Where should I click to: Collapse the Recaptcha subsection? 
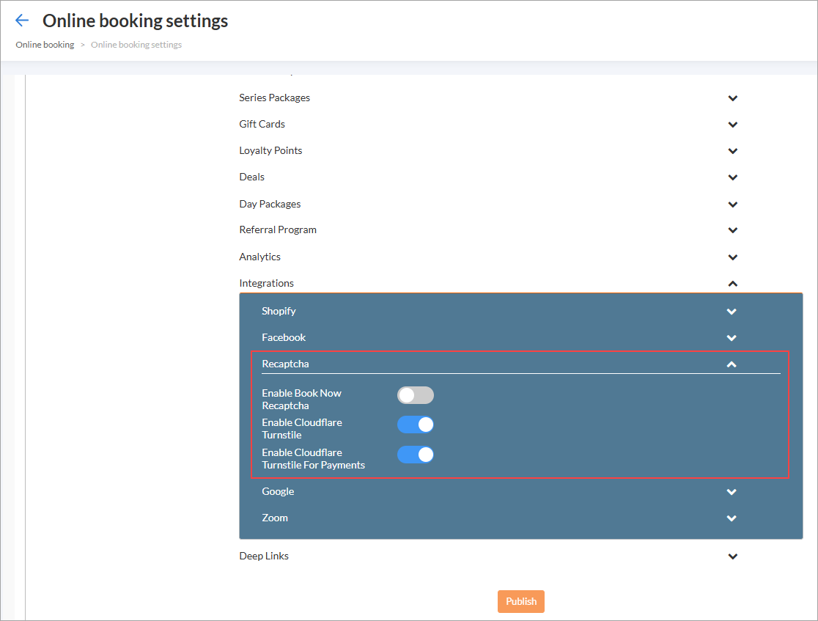(731, 364)
